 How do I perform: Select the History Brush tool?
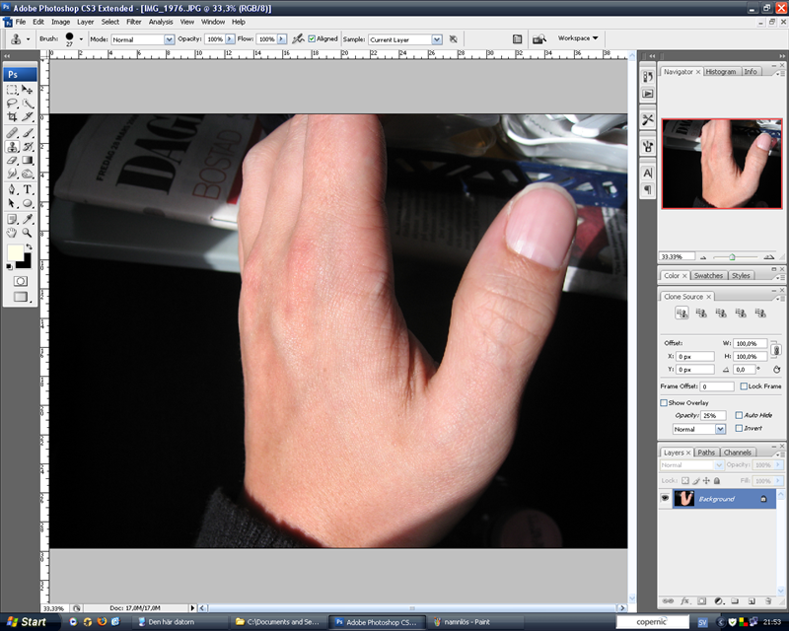point(28,147)
